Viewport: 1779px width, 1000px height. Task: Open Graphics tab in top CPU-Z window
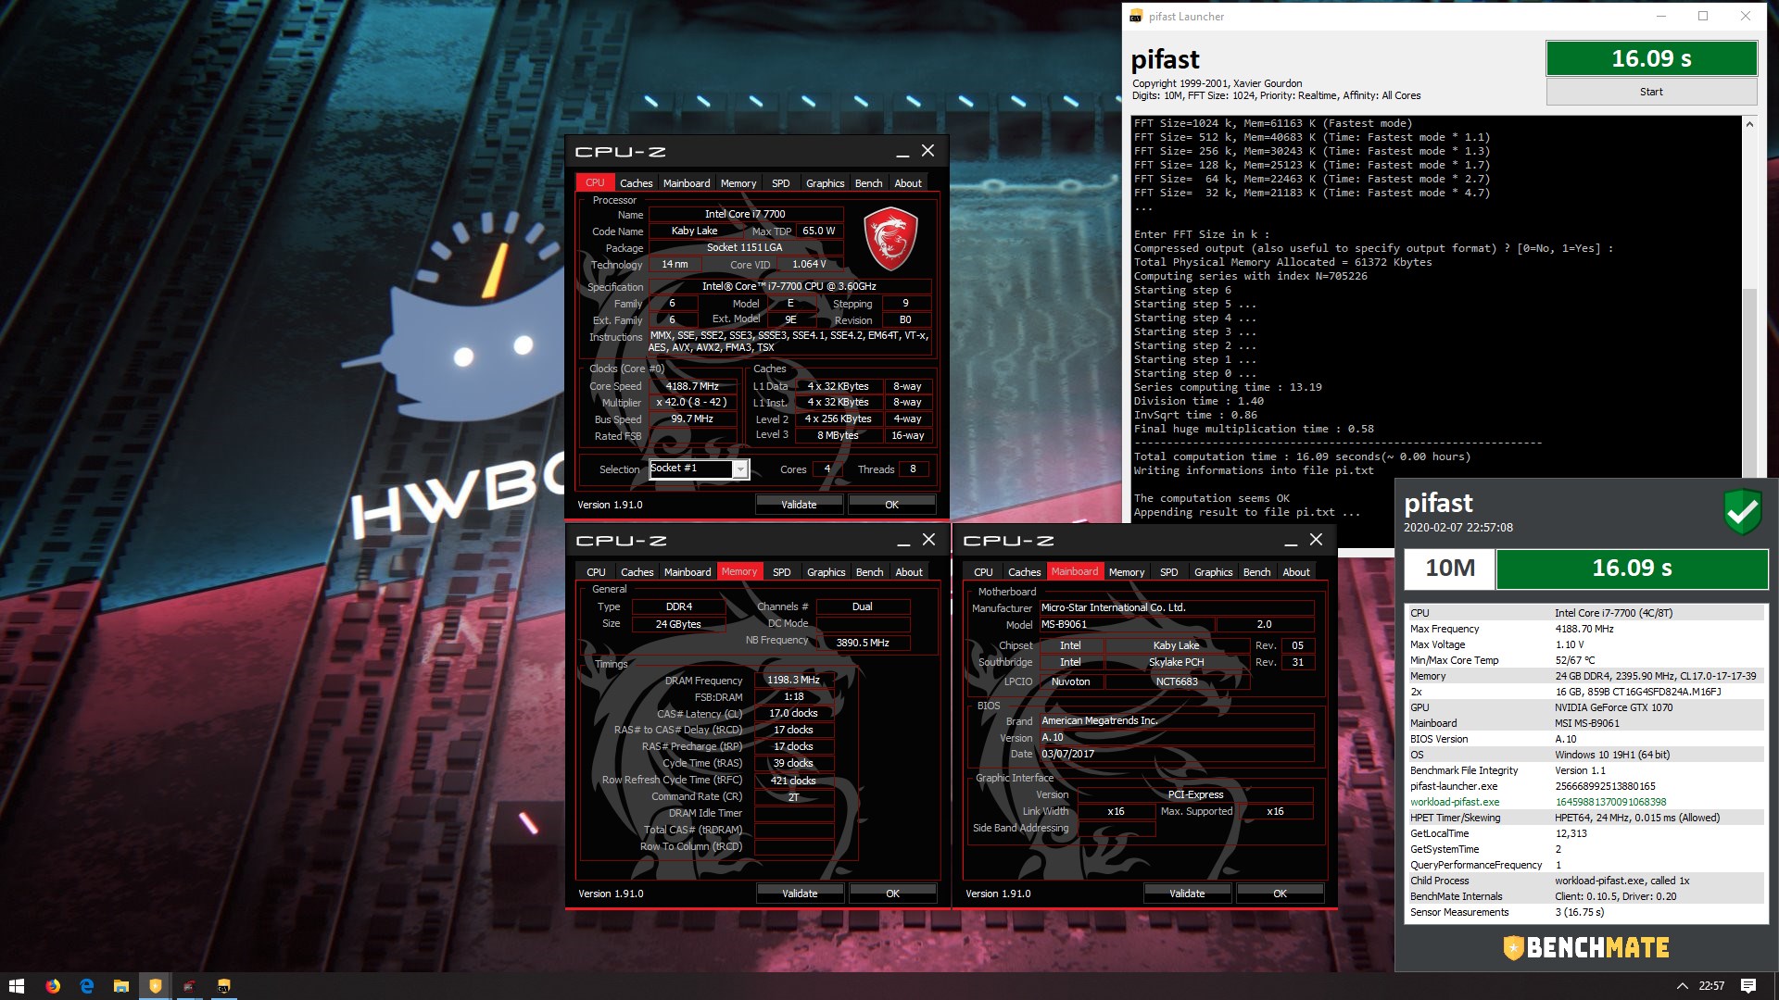825,183
